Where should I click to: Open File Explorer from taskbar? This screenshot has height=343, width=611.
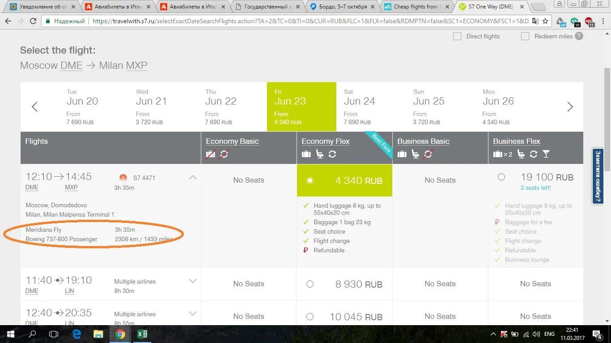coord(98,334)
